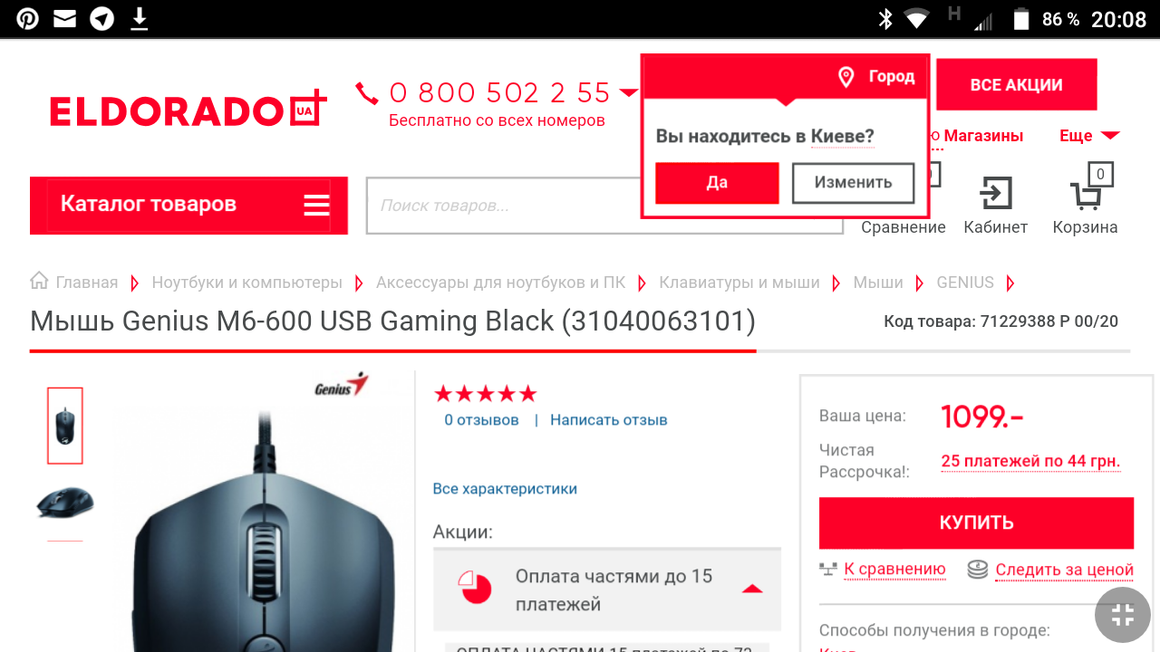Tap the location pin icon beside Город

846,77
